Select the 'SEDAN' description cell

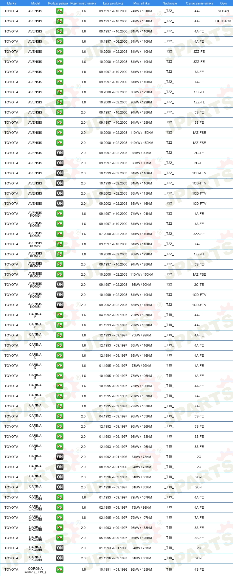(x=223, y=11)
